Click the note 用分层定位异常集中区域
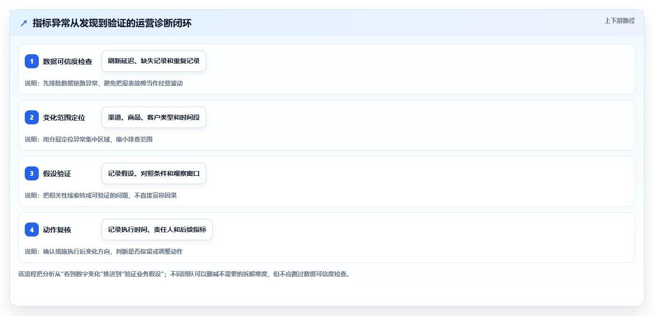Viewport: 654px width, 316px height. (x=77, y=139)
